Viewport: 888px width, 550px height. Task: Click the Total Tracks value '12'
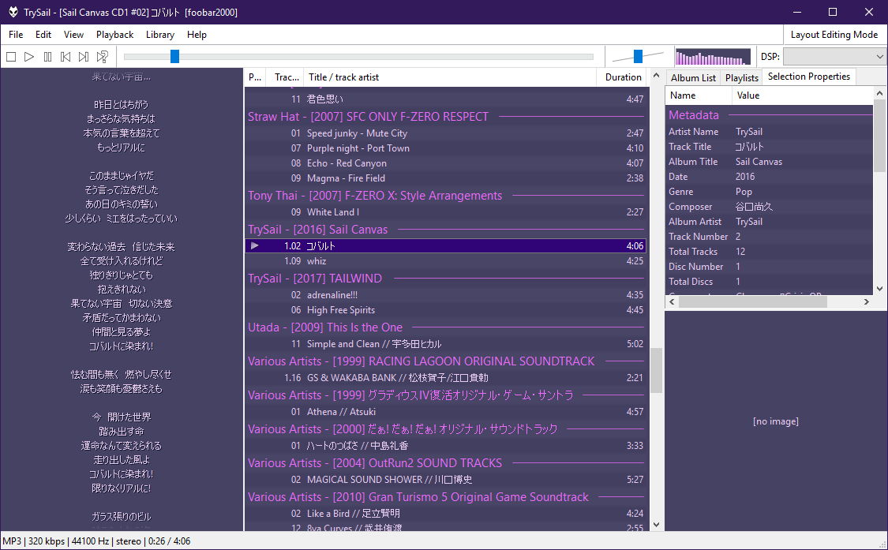tap(740, 252)
